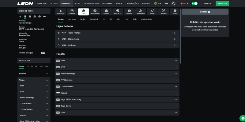Click the Entrar login button
Screen dimensions: 245x122
pyautogui.click(x=207, y=3)
